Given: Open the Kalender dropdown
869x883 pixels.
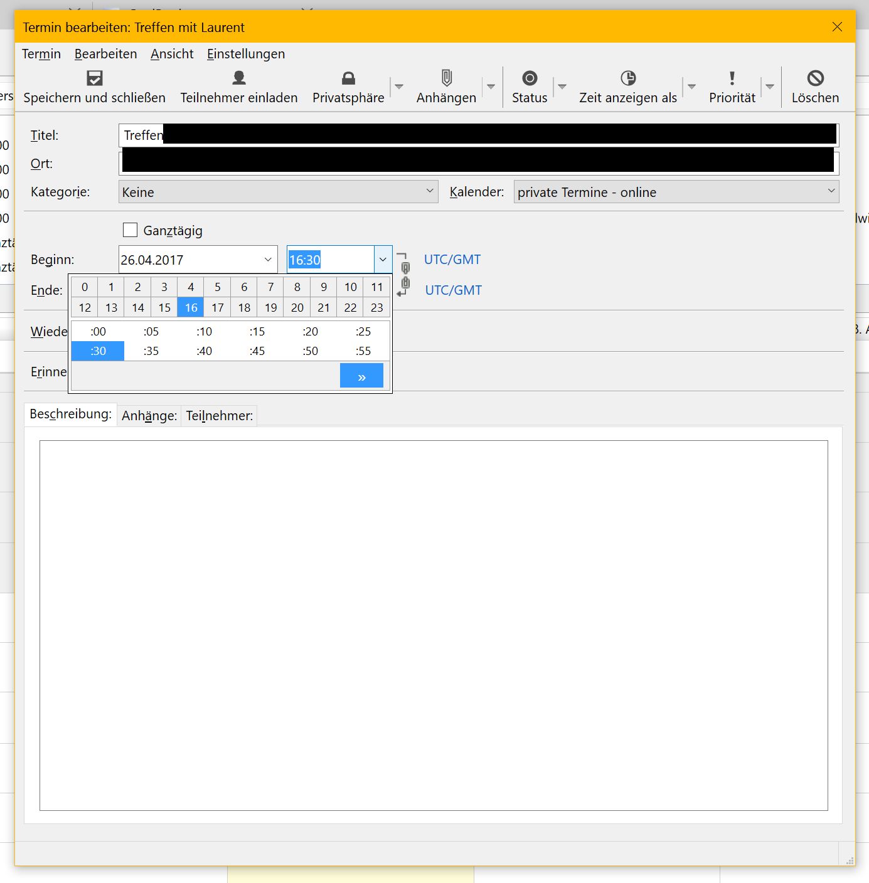Looking at the screenshot, I should pyautogui.click(x=676, y=192).
